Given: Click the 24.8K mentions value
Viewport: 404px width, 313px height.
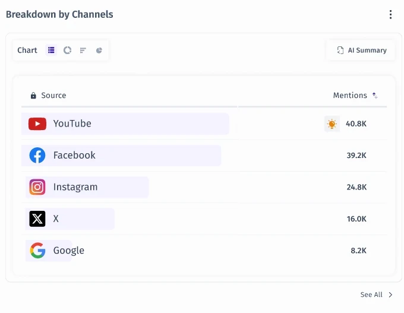Looking at the screenshot, I should pos(356,187).
